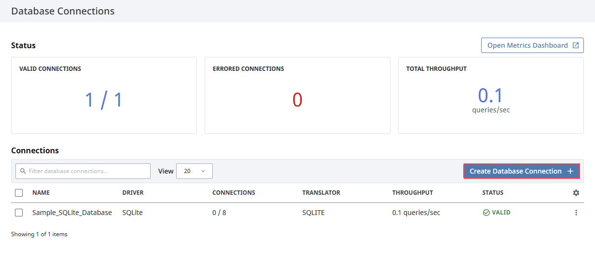
Task: Open the table column settings gear icon
Action: pos(576,193)
